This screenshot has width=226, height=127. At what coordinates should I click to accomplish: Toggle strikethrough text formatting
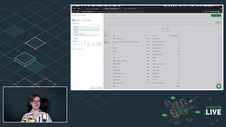pos(85,44)
